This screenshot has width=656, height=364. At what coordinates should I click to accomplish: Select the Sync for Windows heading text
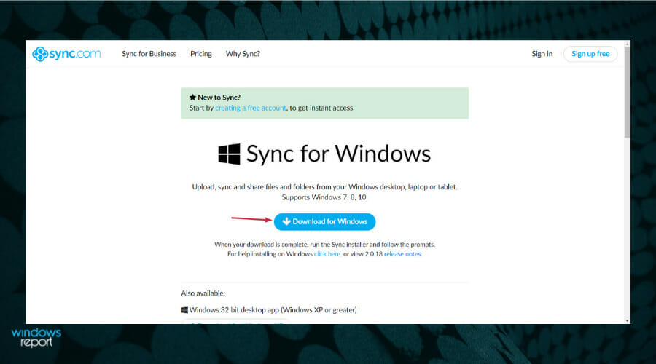(x=338, y=154)
